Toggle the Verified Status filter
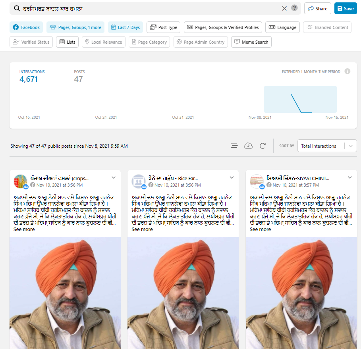 pos(31,42)
